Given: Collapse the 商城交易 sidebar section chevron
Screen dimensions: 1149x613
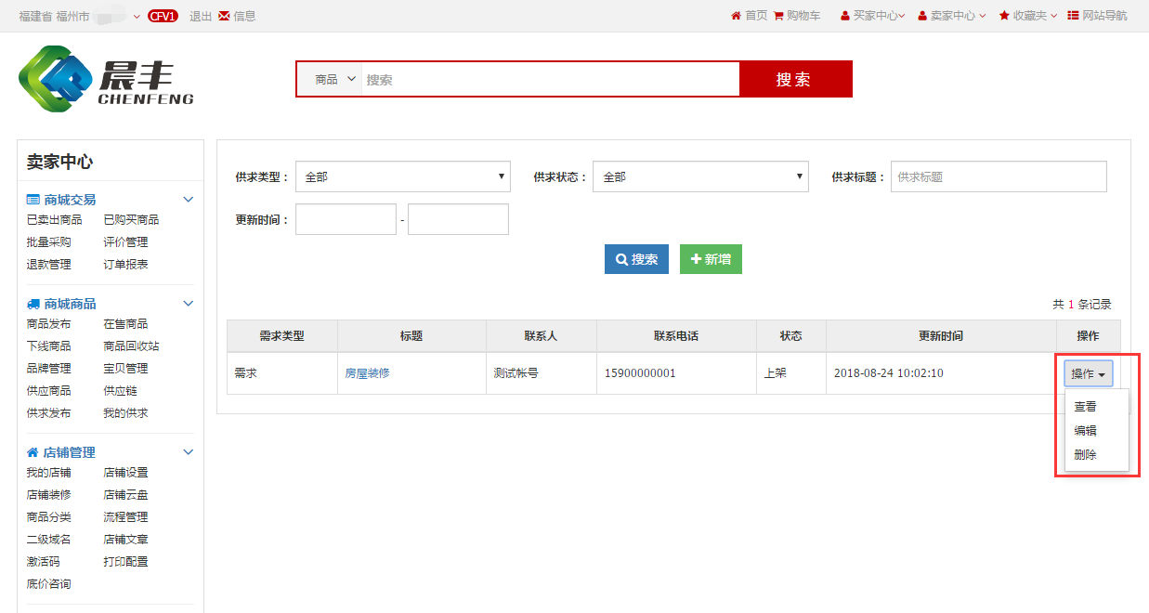Looking at the screenshot, I should click(x=188, y=200).
